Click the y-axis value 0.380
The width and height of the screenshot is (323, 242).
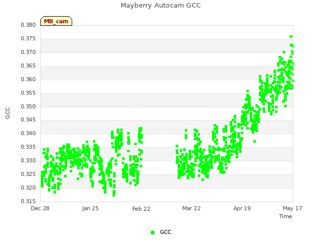pos(28,25)
